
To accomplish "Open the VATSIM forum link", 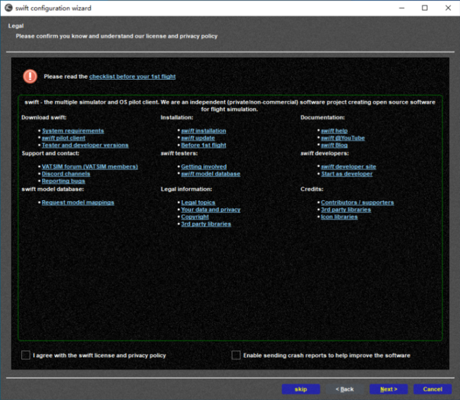I will (89, 167).
